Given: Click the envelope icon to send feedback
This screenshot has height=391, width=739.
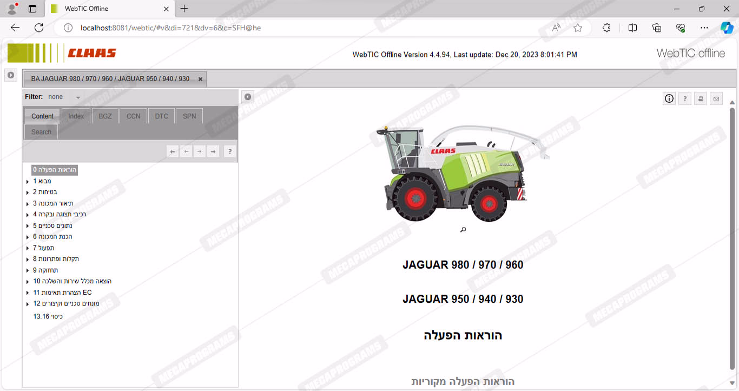Looking at the screenshot, I should tap(716, 98).
